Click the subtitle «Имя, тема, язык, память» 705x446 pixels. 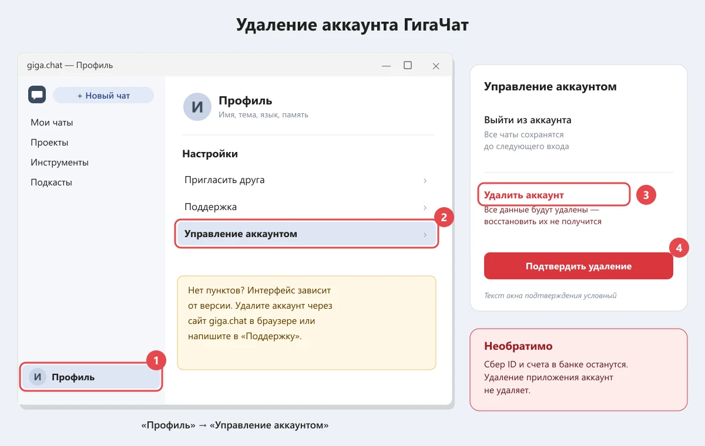[263, 115]
